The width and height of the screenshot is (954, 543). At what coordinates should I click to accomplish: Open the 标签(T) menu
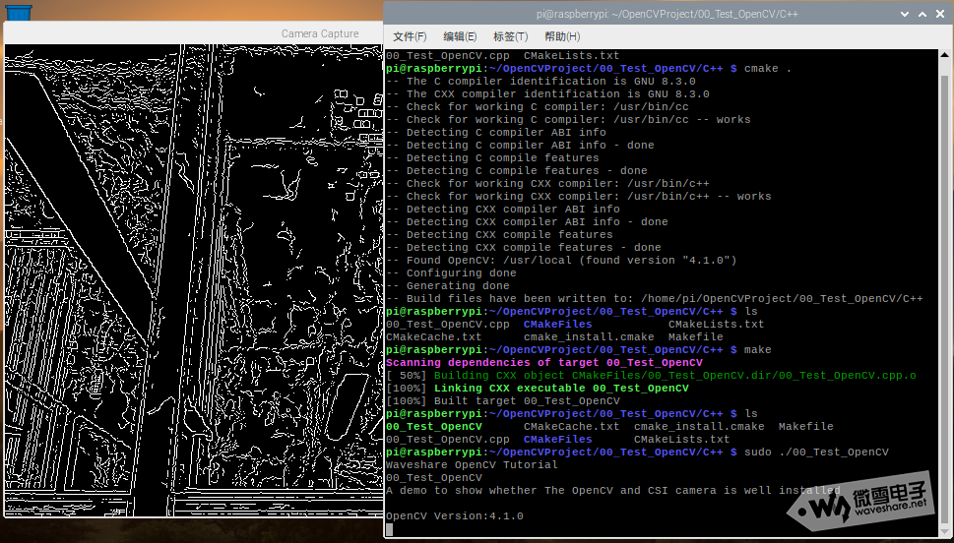tap(510, 36)
